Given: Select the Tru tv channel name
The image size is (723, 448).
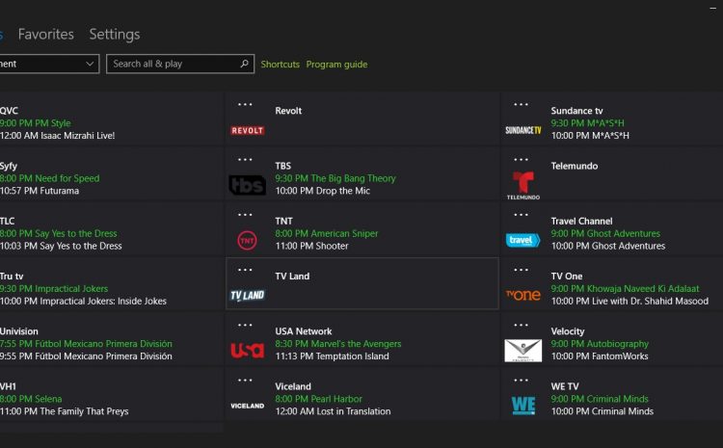Looking at the screenshot, I should tap(12, 277).
